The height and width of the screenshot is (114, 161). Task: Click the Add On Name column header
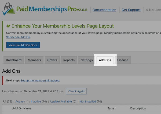point(22,108)
